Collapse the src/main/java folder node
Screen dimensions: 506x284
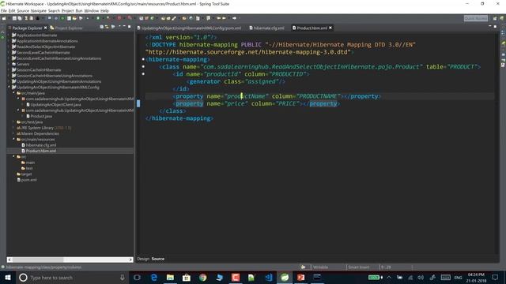point(13,93)
